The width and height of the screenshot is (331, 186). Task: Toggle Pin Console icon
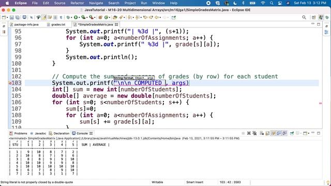pyautogui.click(x=292, y=133)
